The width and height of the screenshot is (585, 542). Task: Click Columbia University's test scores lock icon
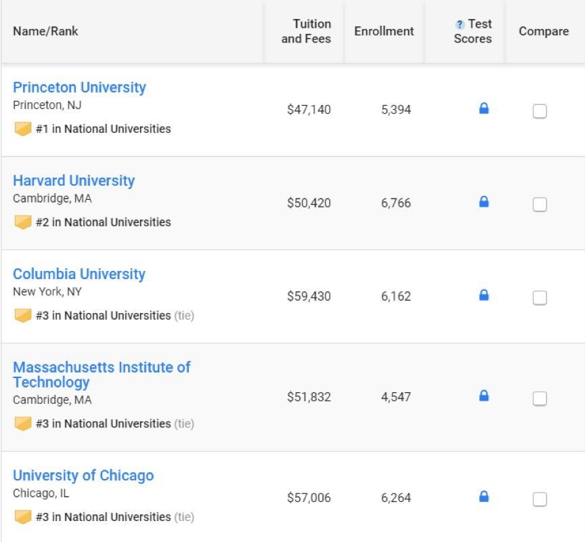pyautogui.click(x=483, y=295)
